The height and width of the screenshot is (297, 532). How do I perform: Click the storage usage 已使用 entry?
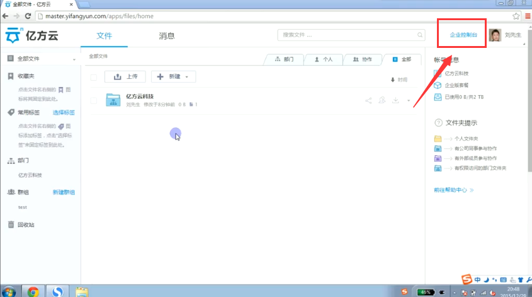click(x=464, y=97)
